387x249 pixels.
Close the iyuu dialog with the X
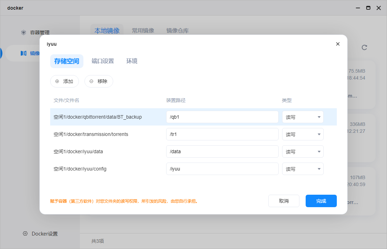pos(337,44)
